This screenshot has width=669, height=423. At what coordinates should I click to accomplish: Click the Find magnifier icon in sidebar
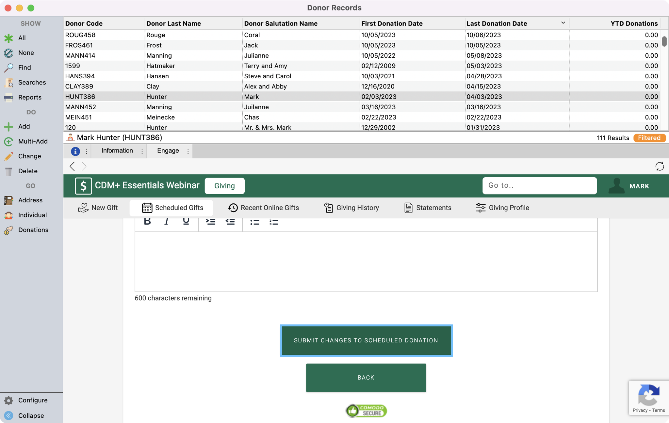pos(8,68)
